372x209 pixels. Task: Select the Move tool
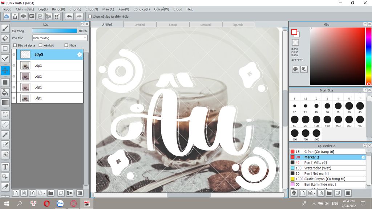(x=5, y=70)
